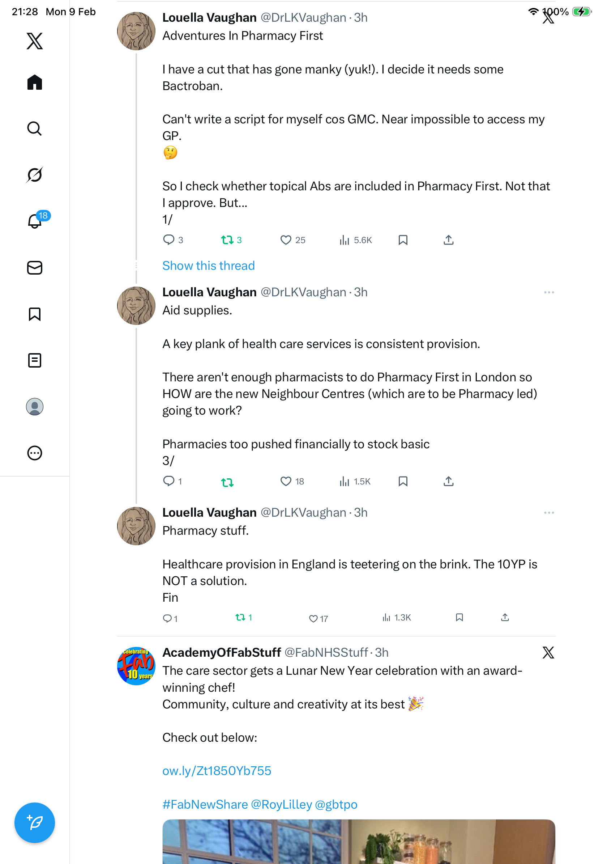
Task: Open the ow.ly/Zt1850Yb755 link
Action: coord(217,771)
